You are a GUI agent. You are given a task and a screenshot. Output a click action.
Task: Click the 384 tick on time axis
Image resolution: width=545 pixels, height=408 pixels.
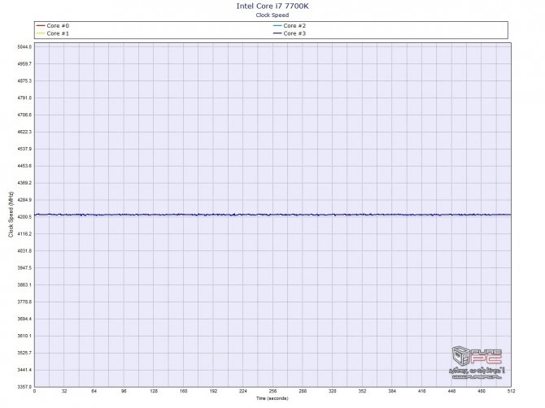pos(392,391)
